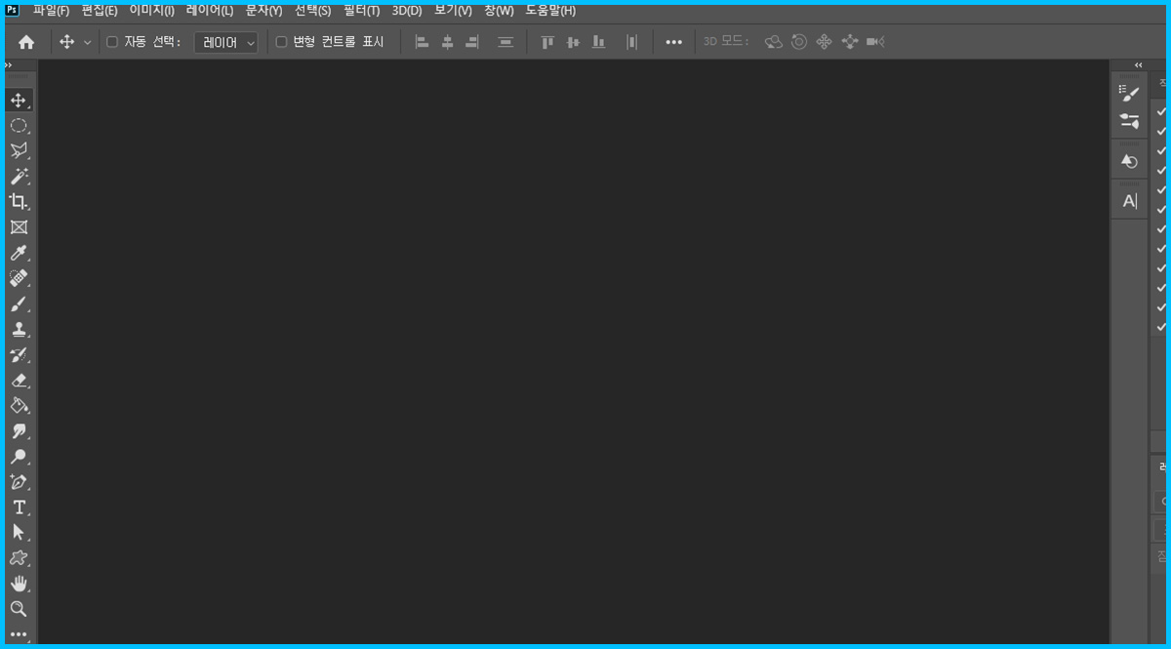Click the 3D Roll mode icon

[x=799, y=42]
